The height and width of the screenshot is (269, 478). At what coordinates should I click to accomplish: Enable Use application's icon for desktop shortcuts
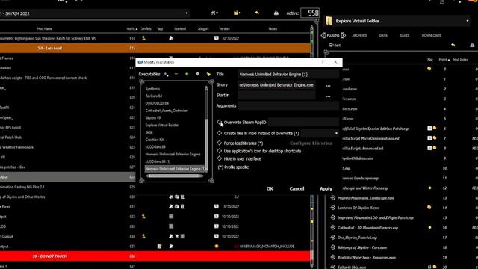pyautogui.click(x=220, y=151)
